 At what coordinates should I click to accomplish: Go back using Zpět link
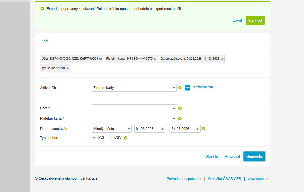pos(45,41)
